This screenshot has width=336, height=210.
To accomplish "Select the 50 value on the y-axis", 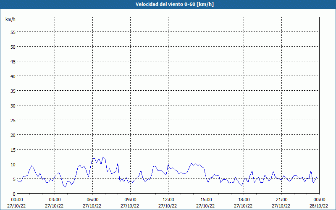I will coord(13,47).
